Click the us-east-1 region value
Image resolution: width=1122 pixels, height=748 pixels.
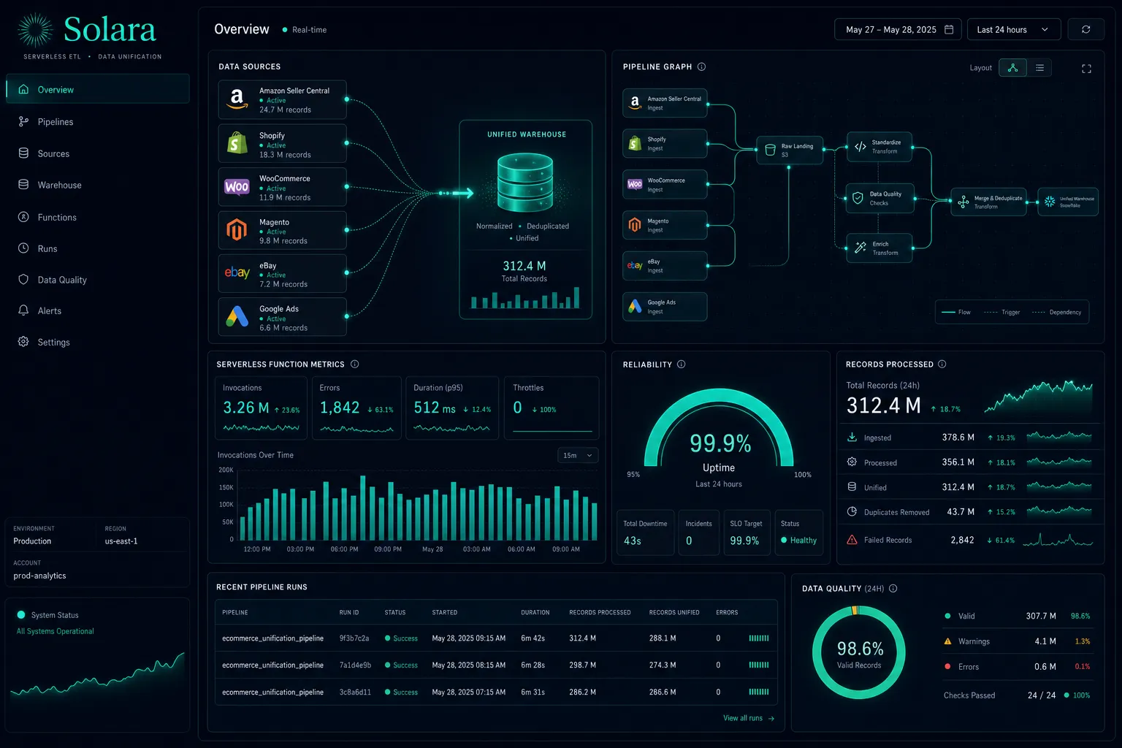click(121, 541)
